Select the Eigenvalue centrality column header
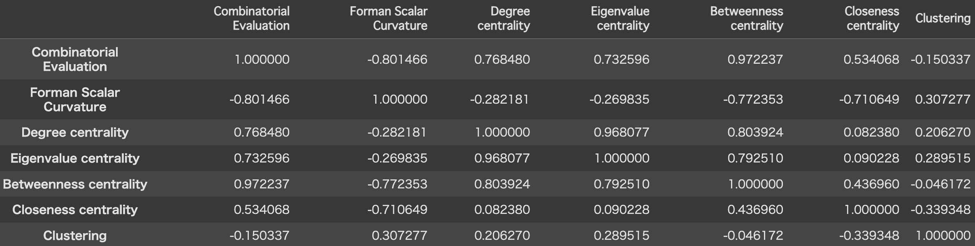Viewport: 975px width, 246px height. 620,19
